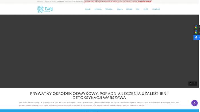Open the CENNIK page
200x112 pixels.
[129, 9]
